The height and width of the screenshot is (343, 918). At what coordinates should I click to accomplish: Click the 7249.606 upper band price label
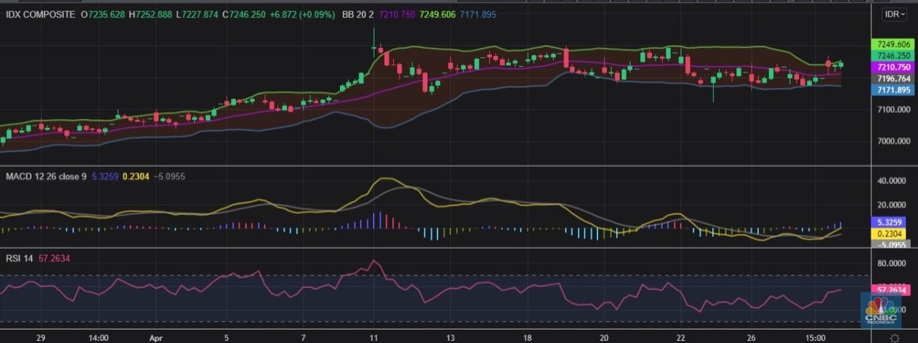coord(891,44)
